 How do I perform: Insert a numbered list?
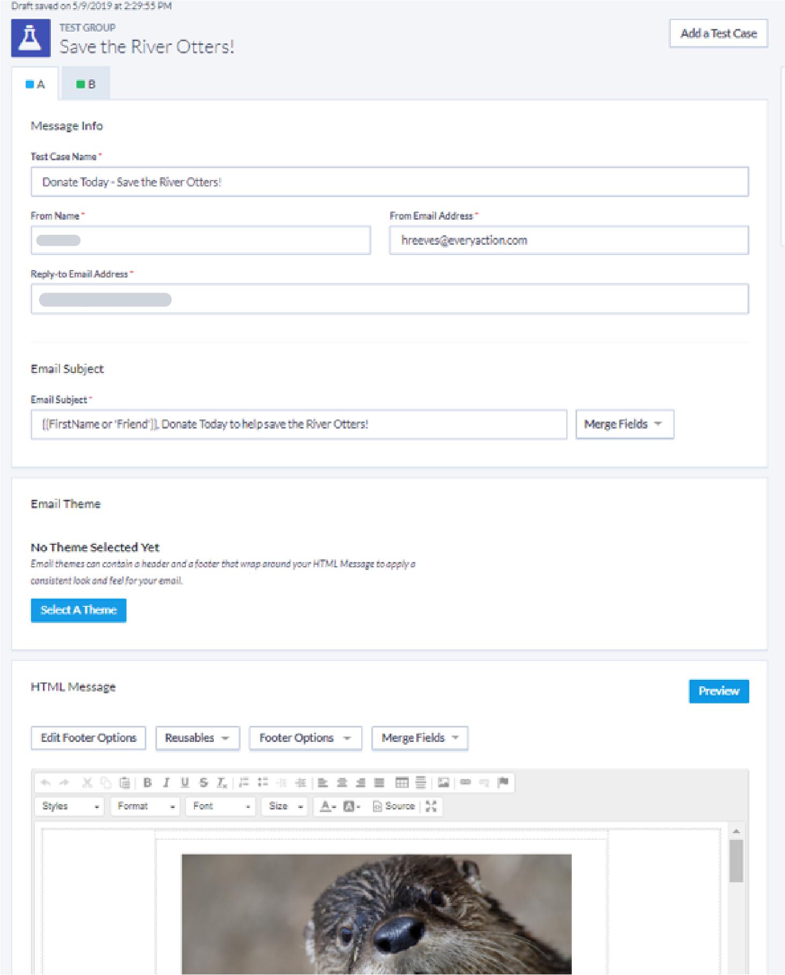tap(244, 783)
